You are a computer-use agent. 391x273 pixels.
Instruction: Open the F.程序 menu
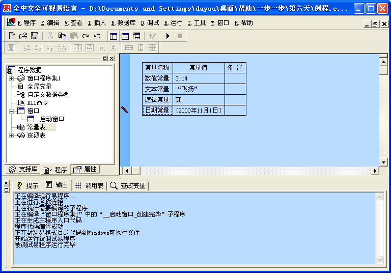pos(26,23)
